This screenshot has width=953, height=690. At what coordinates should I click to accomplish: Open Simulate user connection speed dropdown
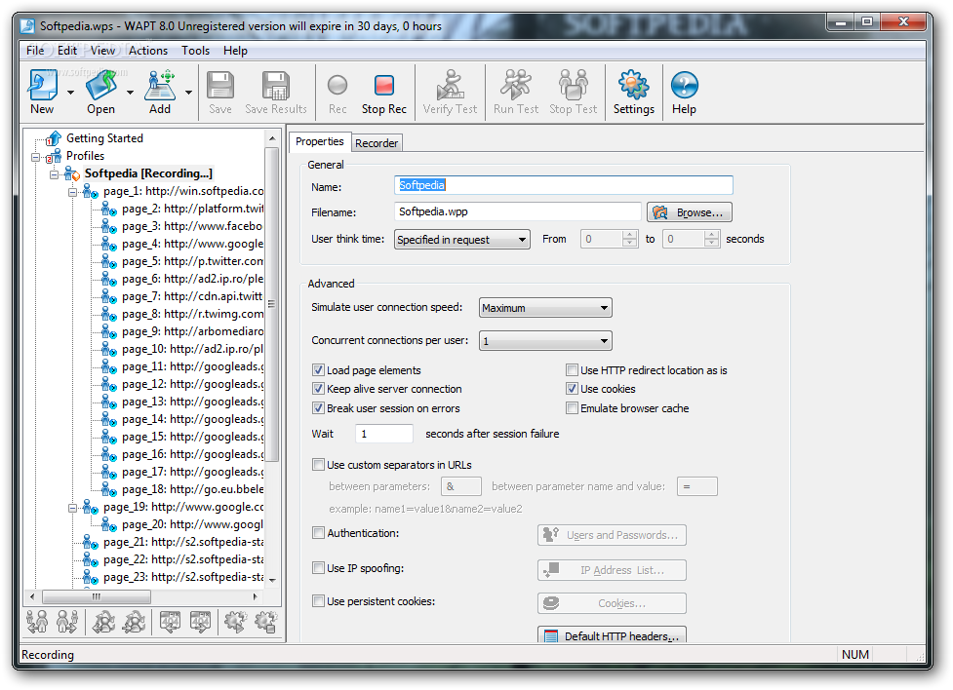[545, 308]
